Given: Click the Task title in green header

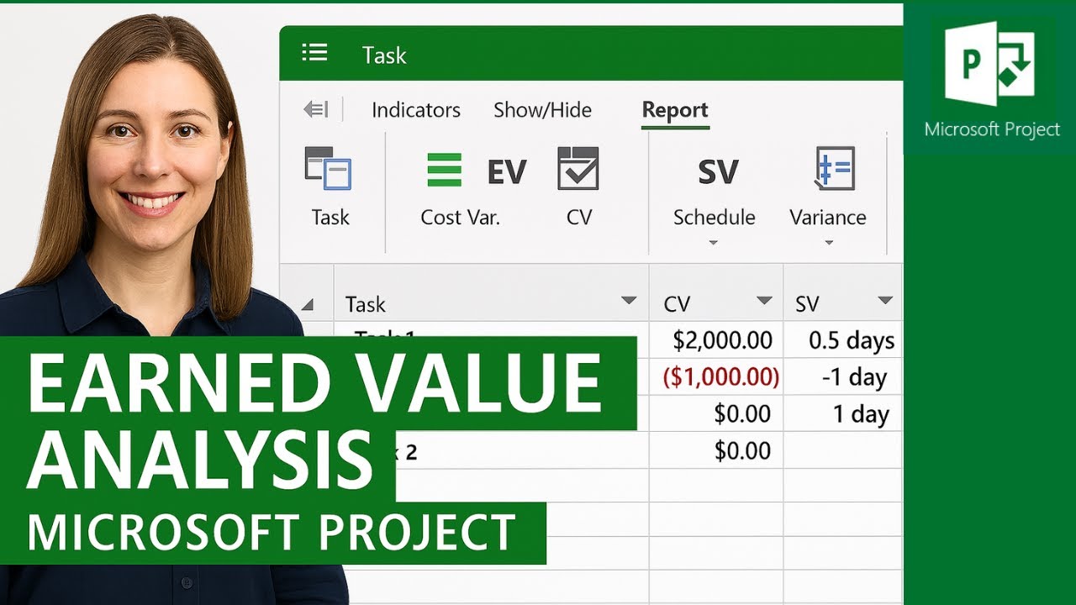Looking at the screenshot, I should pos(384,55).
